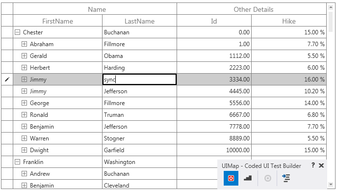Select the Hike cell 5.50 % in Gerald's row

pos(289,56)
